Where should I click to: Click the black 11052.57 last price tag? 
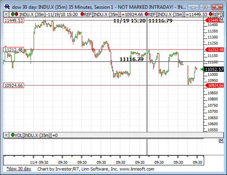pos(214,70)
